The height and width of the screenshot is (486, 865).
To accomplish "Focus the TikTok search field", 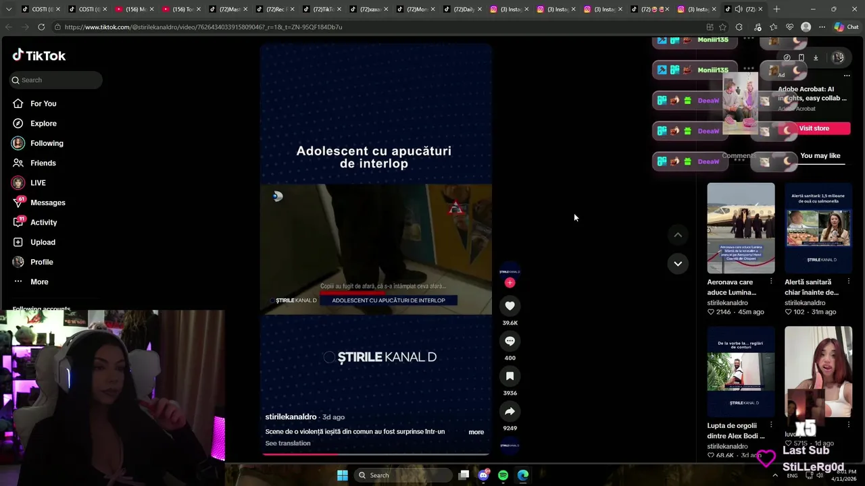I will pyautogui.click(x=55, y=80).
